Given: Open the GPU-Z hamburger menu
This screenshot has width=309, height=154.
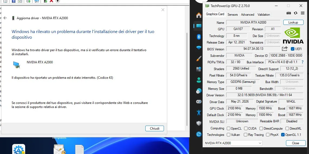Looking at the screenshot, I should (303, 13).
